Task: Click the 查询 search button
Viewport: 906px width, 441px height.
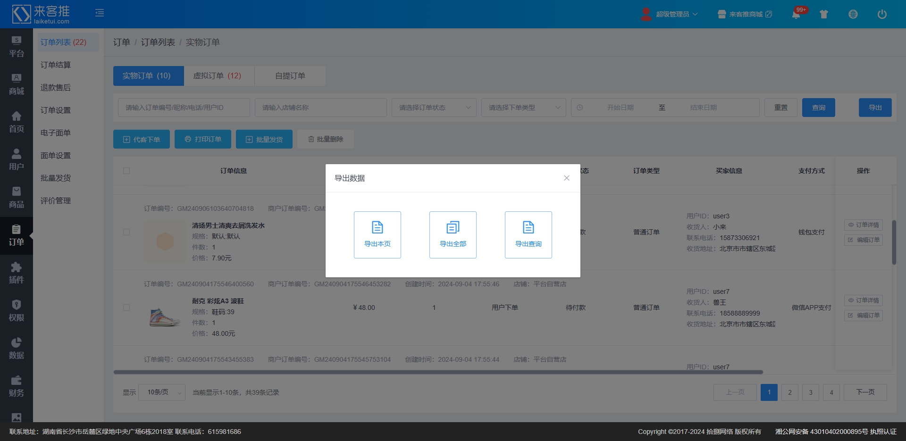Action: tap(818, 108)
